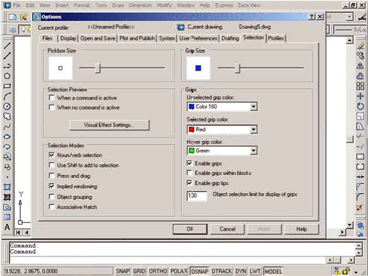Select the Multiline Text tool

click(7, 227)
